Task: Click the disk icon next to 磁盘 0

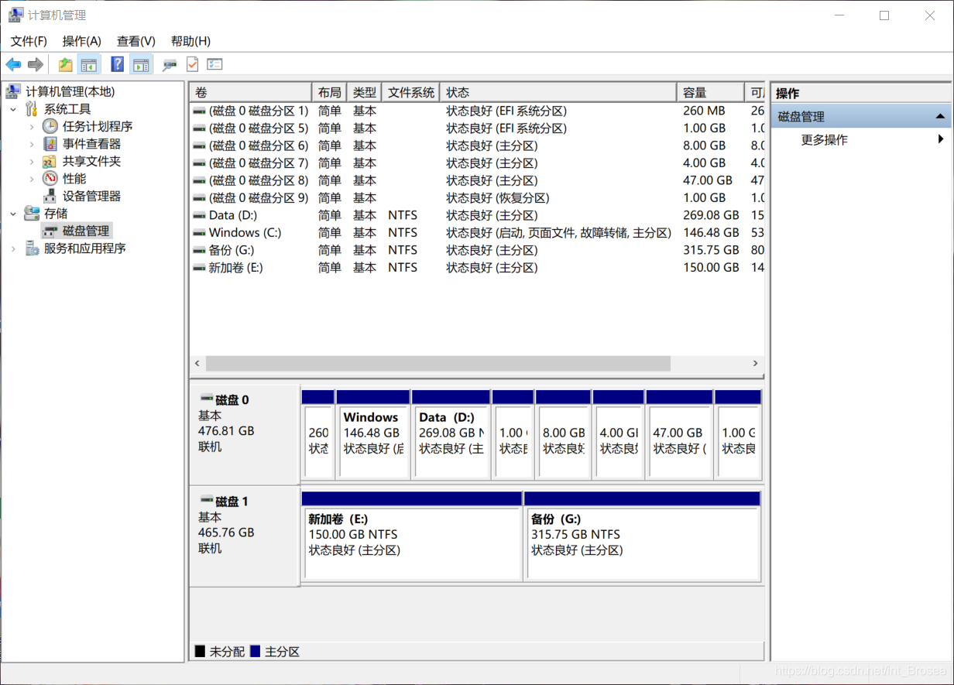Action: (x=206, y=399)
